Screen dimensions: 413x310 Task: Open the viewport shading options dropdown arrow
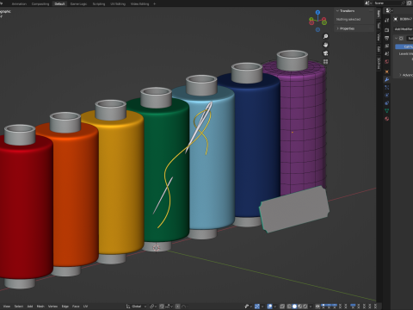(x=311, y=307)
